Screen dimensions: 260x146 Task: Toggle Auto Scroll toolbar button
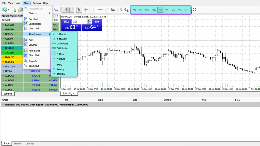click(64, 10)
